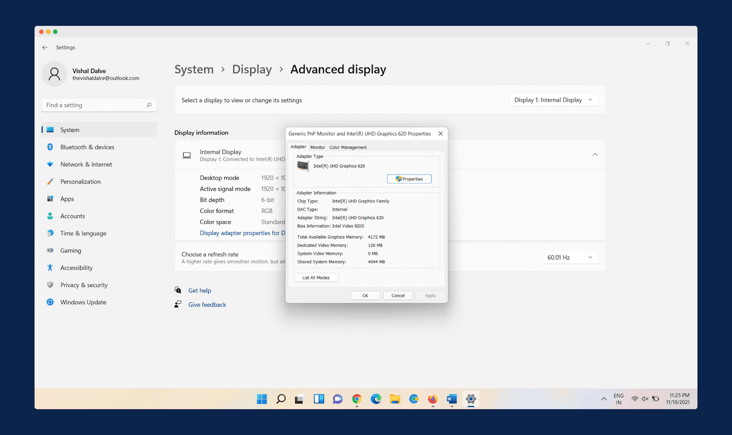Switch to the Color Management tab
732x435 pixels.
348,147
